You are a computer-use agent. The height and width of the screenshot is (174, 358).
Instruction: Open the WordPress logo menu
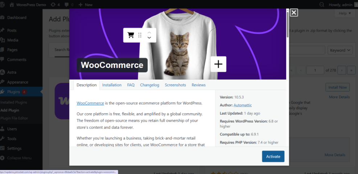coord(2,5)
